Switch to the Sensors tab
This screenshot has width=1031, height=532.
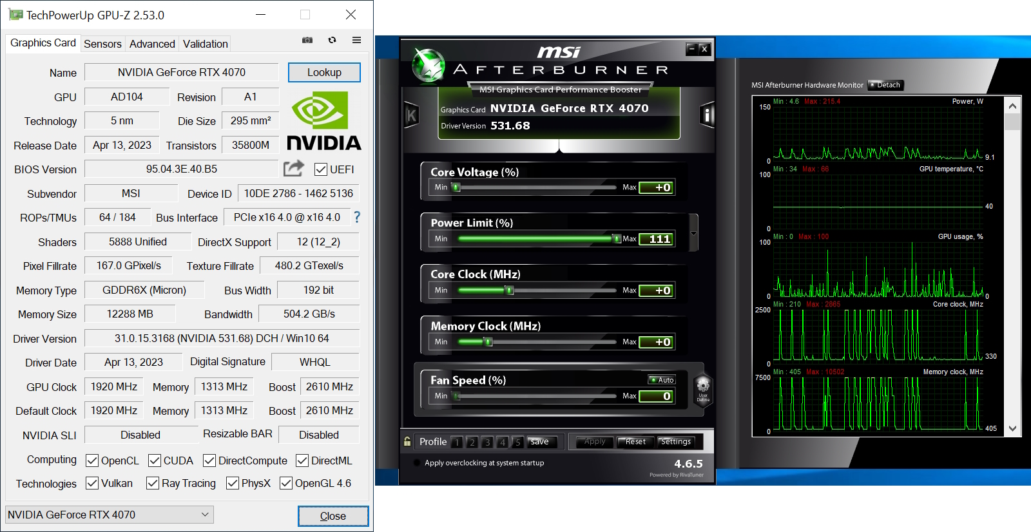[102, 44]
